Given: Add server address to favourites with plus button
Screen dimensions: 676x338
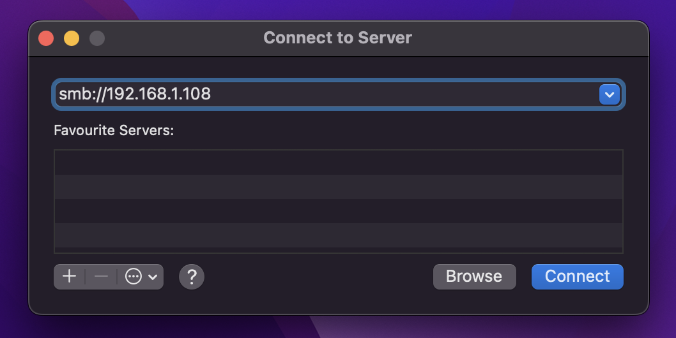Looking at the screenshot, I should pyautogui.click(x=69, y=277).
